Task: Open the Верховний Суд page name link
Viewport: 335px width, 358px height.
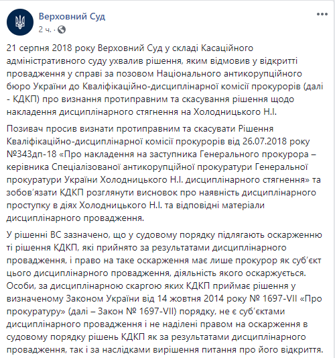Action: [72, 16]
